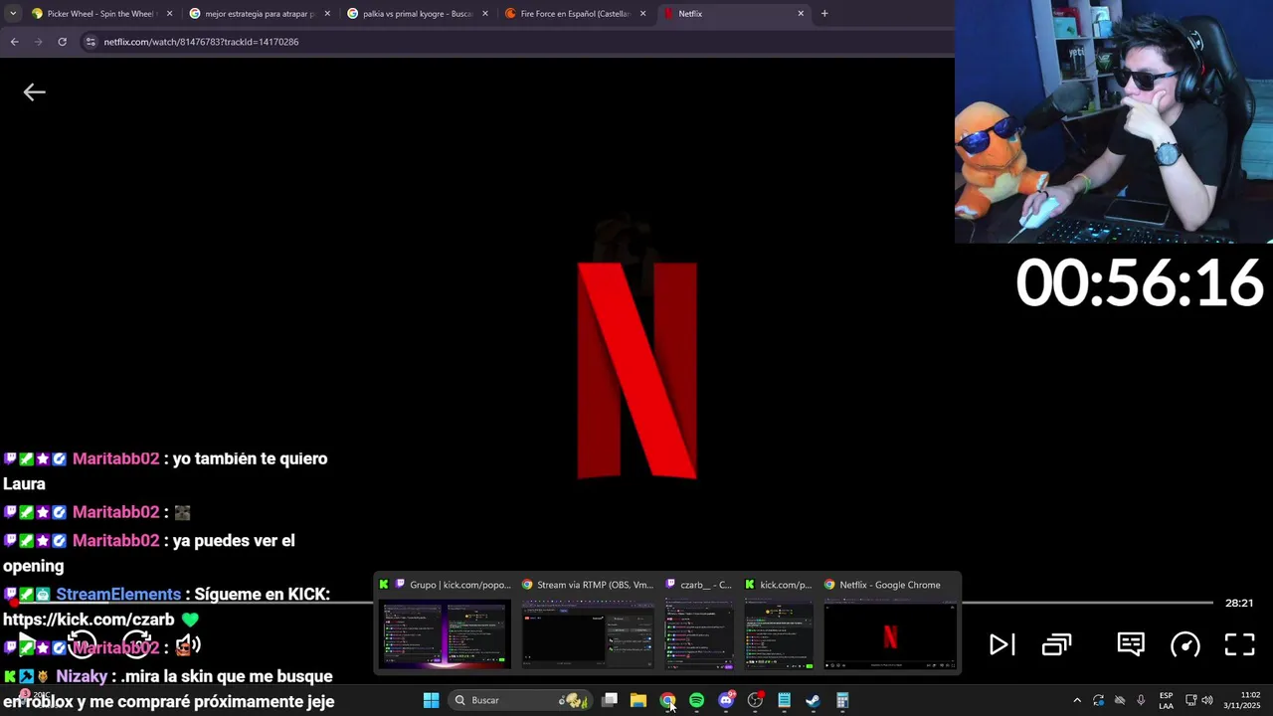Click Chrome back navigation button
Viewport: 1273px width, 716px height.
pos(14,42)
